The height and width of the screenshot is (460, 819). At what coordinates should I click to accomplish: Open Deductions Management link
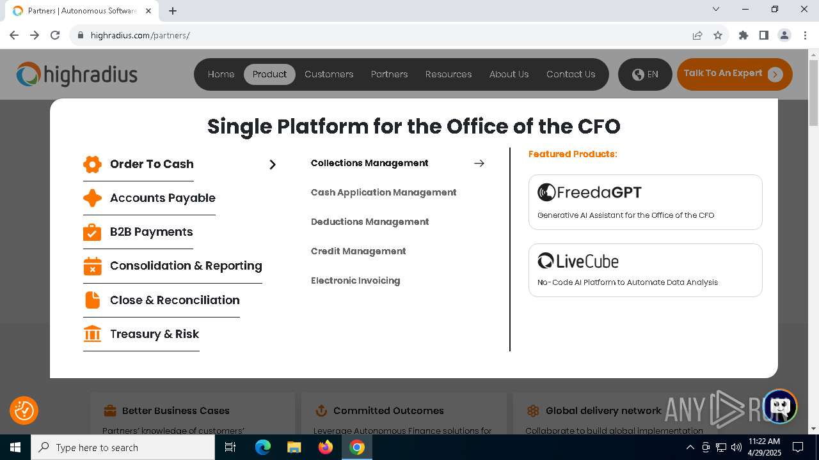[x=370, y=222]
